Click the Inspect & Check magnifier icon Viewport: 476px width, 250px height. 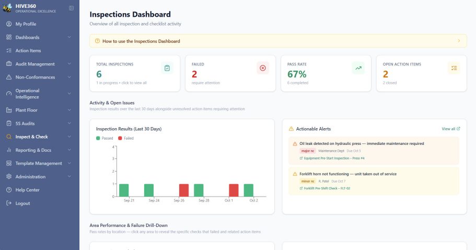tap(9, 137)
